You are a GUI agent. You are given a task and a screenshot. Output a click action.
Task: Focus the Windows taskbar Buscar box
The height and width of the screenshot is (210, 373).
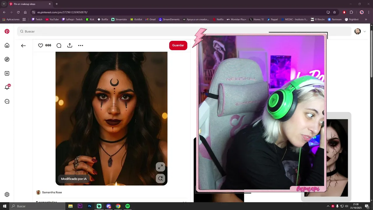37,206
